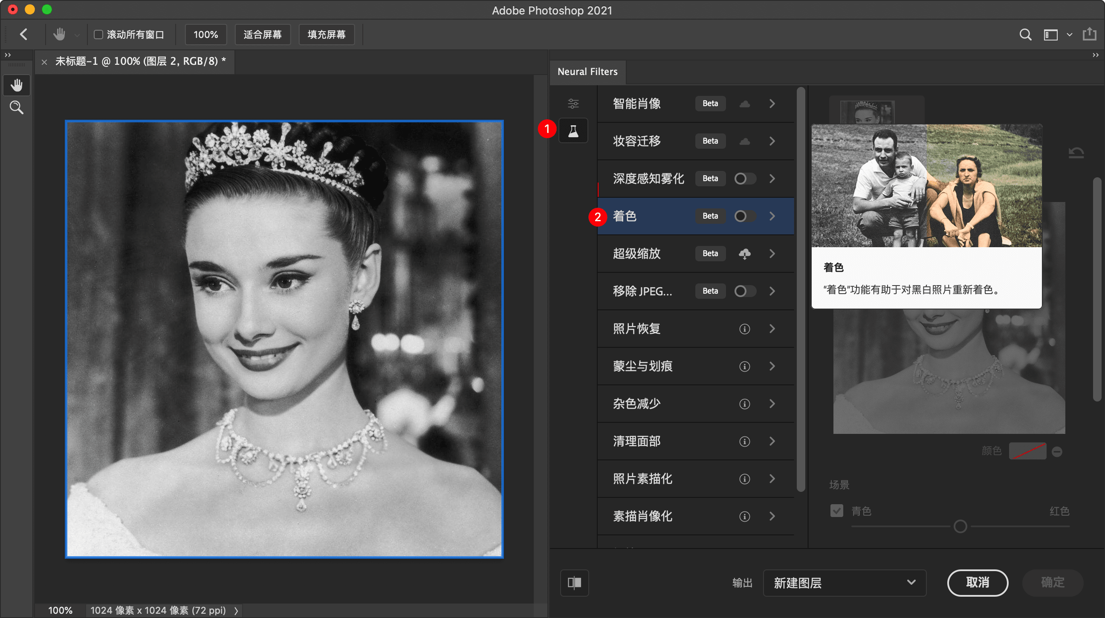The width and height of the screenshot is (1105, 618).
Task: Expand status bar info arrow
Action: 236,610
